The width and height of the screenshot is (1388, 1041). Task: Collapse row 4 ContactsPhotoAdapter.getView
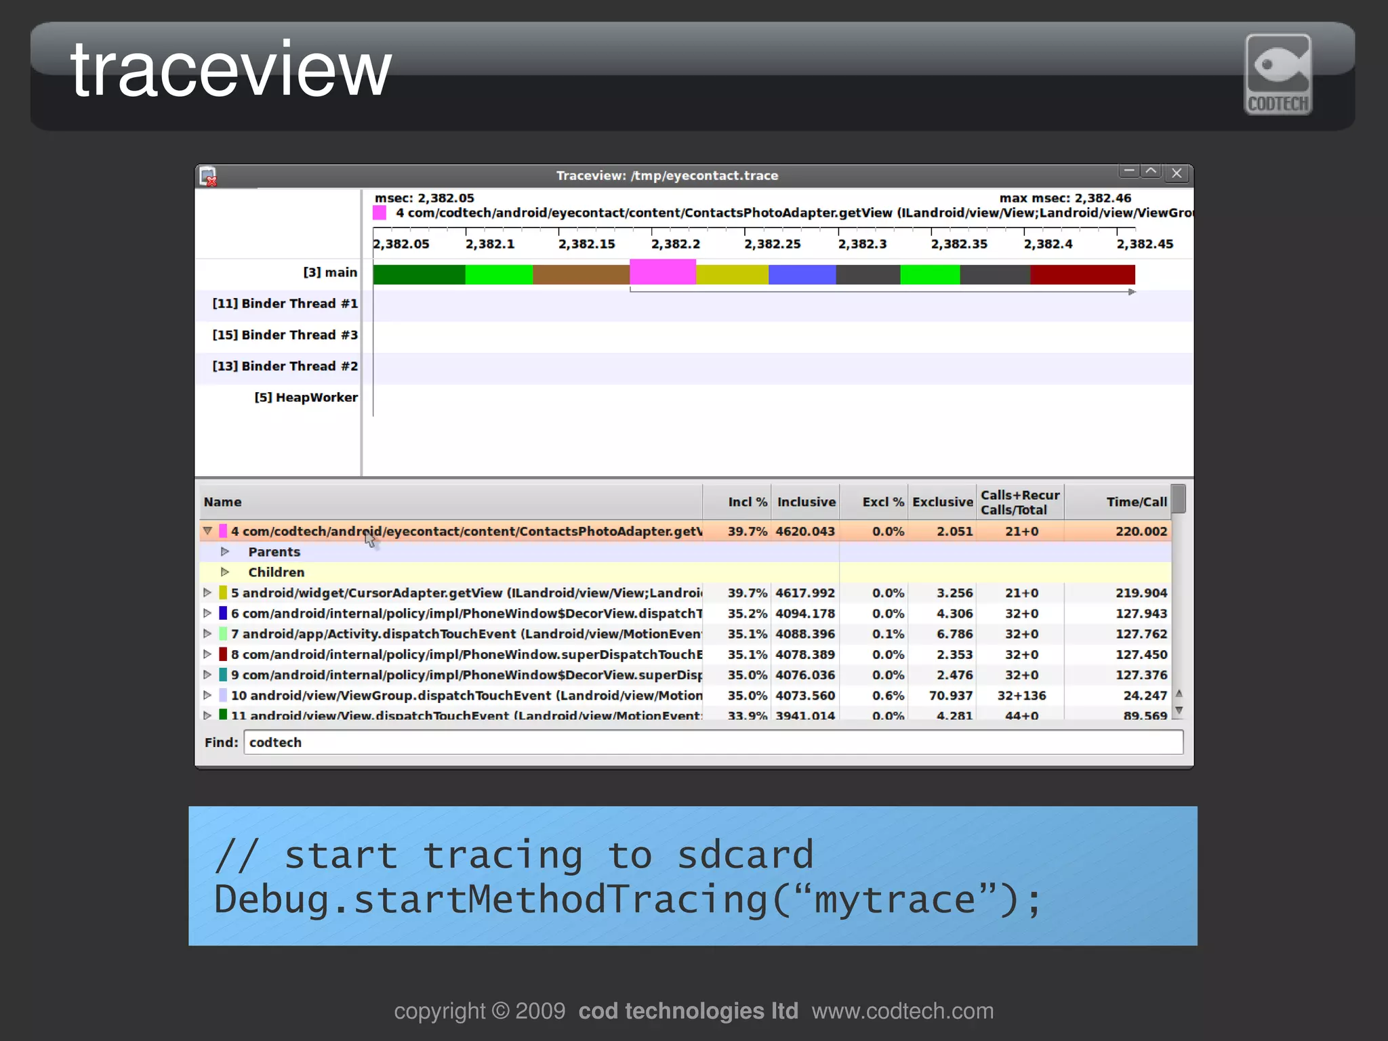pos(207,531)
